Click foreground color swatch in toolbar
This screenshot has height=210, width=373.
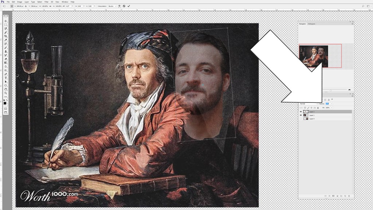pyautogui.click(x=5, y=103)
